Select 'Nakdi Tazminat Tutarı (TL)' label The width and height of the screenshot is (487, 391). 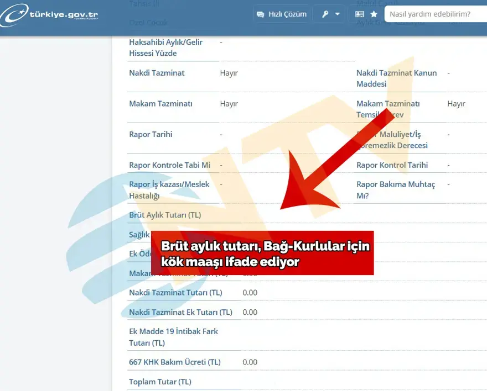pyautogui.click(x=175, y=293)
